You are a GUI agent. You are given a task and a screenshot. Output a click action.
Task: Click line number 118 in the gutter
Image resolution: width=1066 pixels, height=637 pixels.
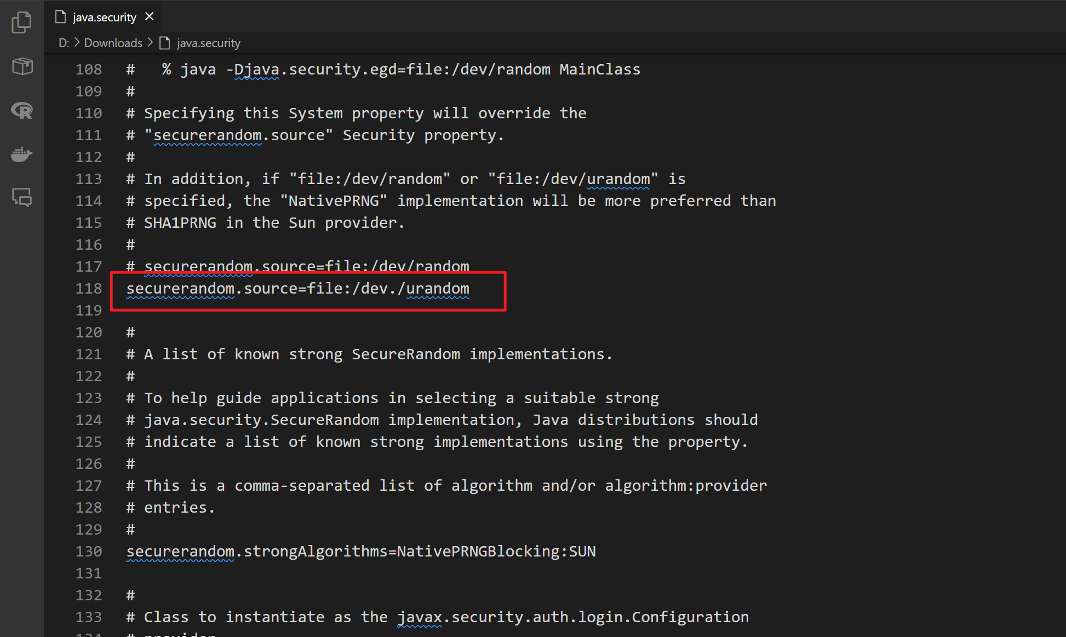89,288
